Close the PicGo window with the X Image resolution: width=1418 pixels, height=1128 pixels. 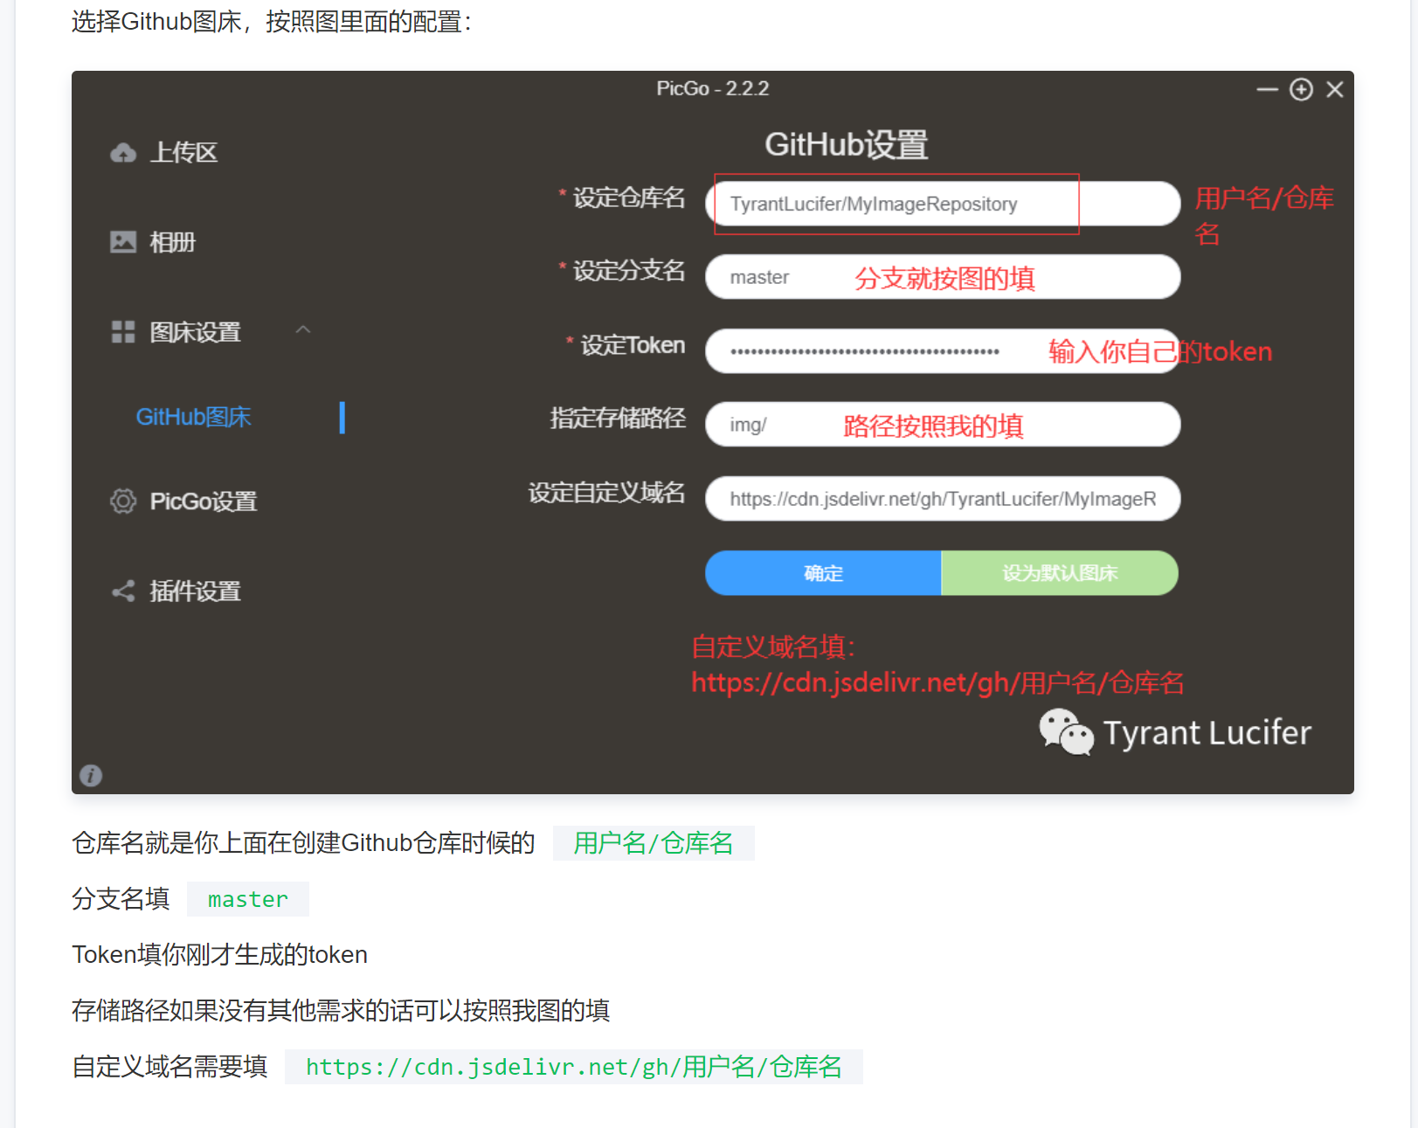pos(1334,89)
